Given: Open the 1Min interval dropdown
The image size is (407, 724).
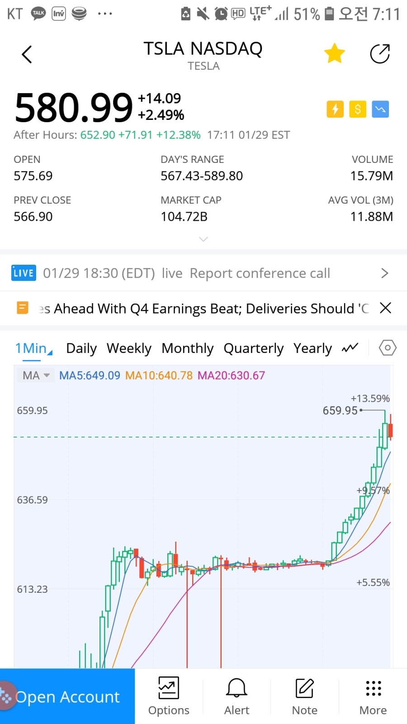Looking at the screenshot, I should tap(34, 348).
